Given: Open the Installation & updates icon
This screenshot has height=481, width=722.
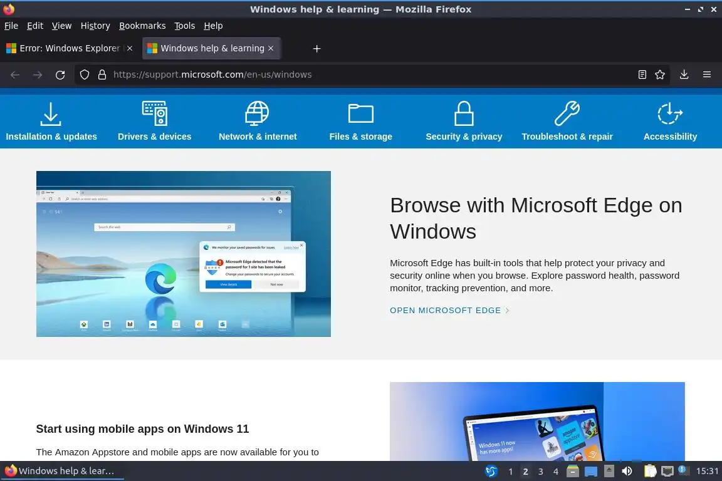Looking at the screenshot, I should click(x=51, y=114).
